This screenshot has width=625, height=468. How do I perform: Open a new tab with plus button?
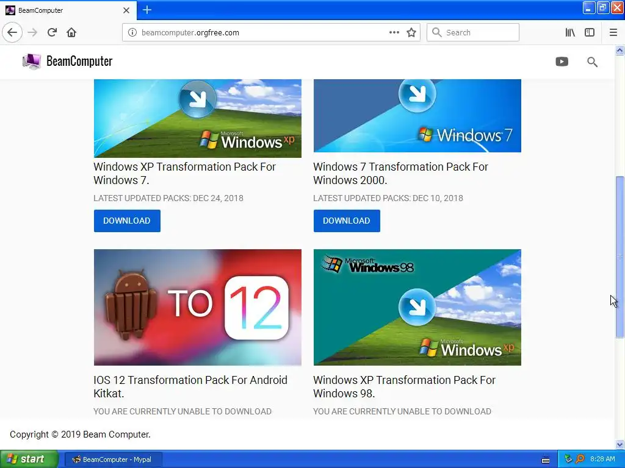coord(146,10)
